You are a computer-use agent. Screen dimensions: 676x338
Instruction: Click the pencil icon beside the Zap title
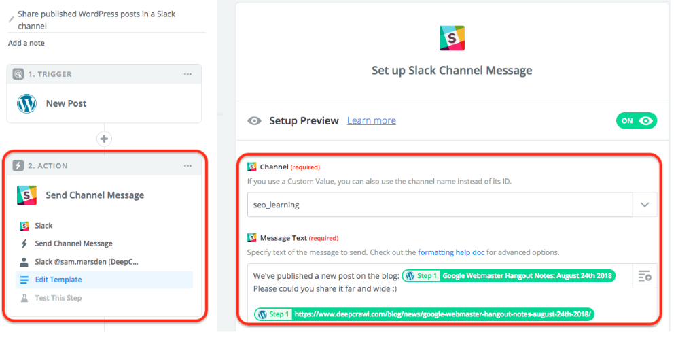[x=12, y=20]
